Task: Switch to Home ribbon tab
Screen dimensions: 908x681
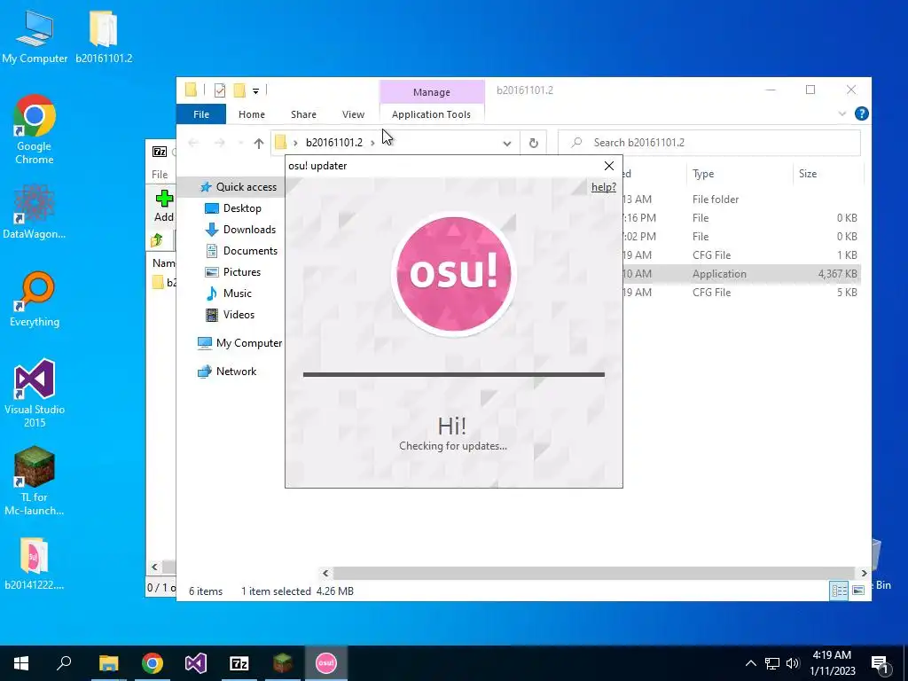Action: click(251, 114)
